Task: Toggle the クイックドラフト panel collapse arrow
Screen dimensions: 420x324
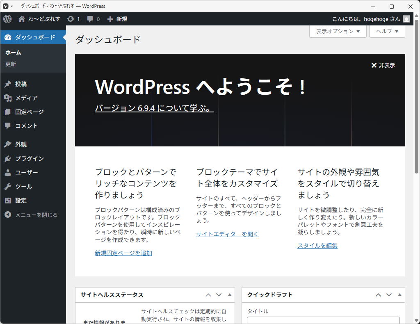Action: coord(400,295)
